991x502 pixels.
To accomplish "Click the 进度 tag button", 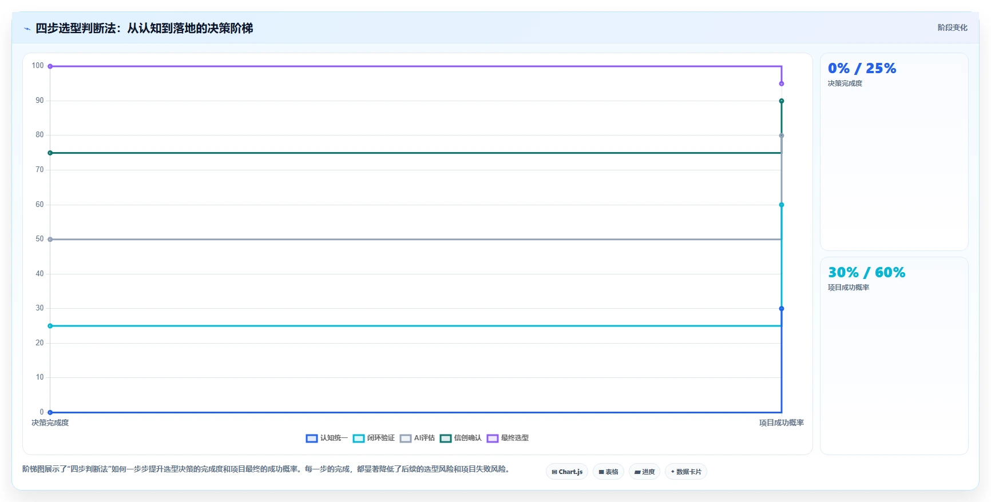I will tap(644, 472).
